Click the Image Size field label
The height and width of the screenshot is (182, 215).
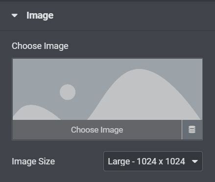33,161
